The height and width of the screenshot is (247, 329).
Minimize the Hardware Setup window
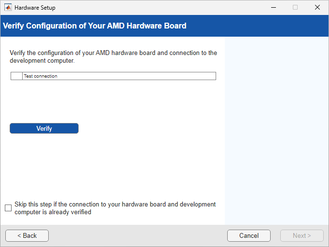pyautogui.click(x=273, y=8)
